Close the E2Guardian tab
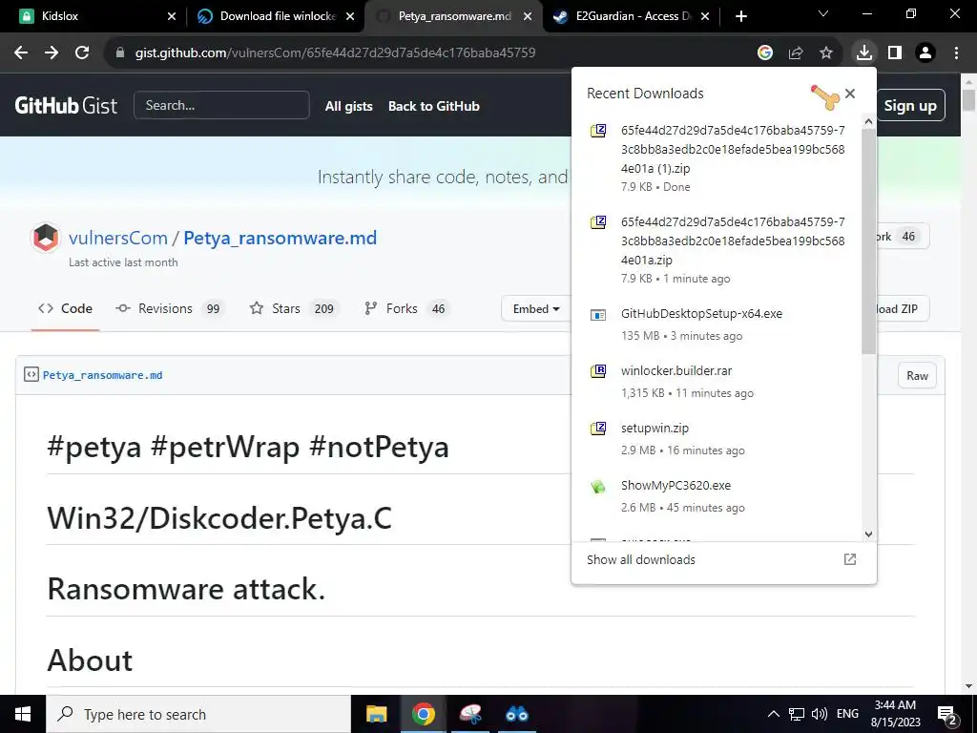This screenshot has width=977, height=733. 705,16
